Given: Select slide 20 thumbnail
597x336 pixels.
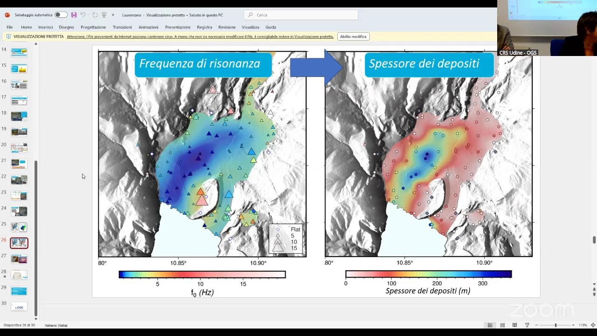Looking at the screenshot, I should coord(19,148).
